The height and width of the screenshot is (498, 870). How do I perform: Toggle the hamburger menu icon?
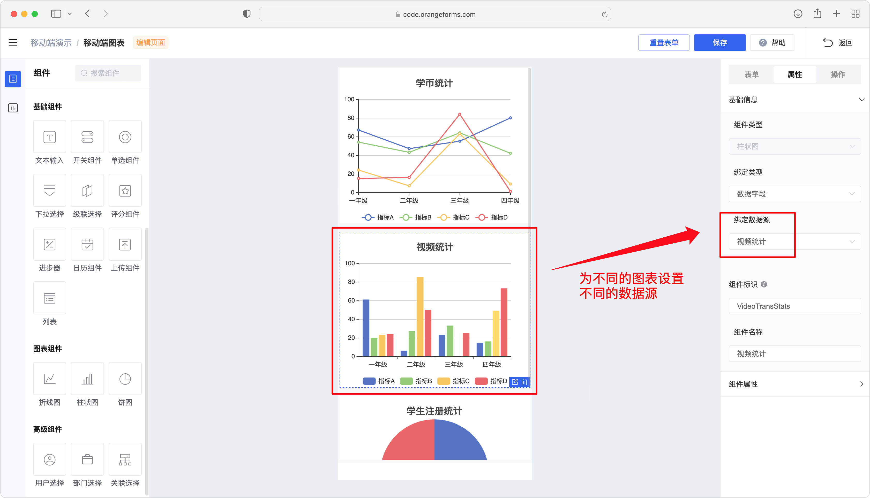pyautogui.click(x=13, y=43)
